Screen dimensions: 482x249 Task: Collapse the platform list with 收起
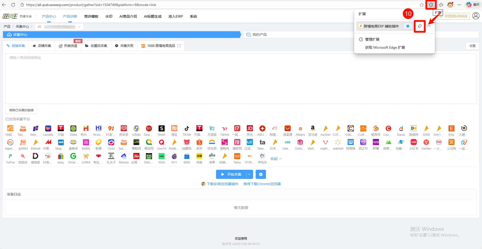[276, 159]
